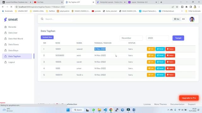Viewport: 202px width, 113px height.
Task: Open File Explorer from the taskbar
Action: 99,110
